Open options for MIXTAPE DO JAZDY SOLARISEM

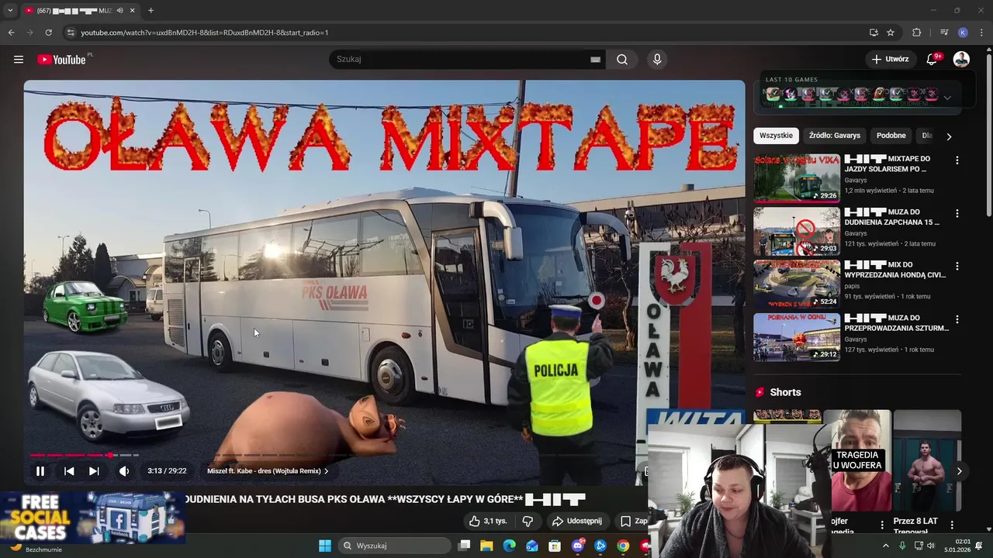(x=957, y=160)
